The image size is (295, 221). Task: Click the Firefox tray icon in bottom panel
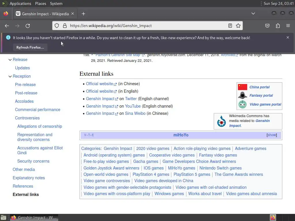click(x=273, y=218)
